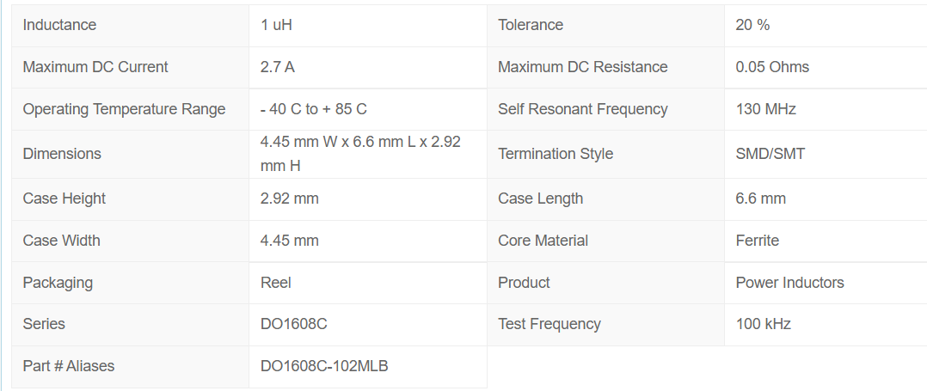Select the -40 C to +85 C value
This screenshot has width=927, height=391.
click(x=314, y=109)
